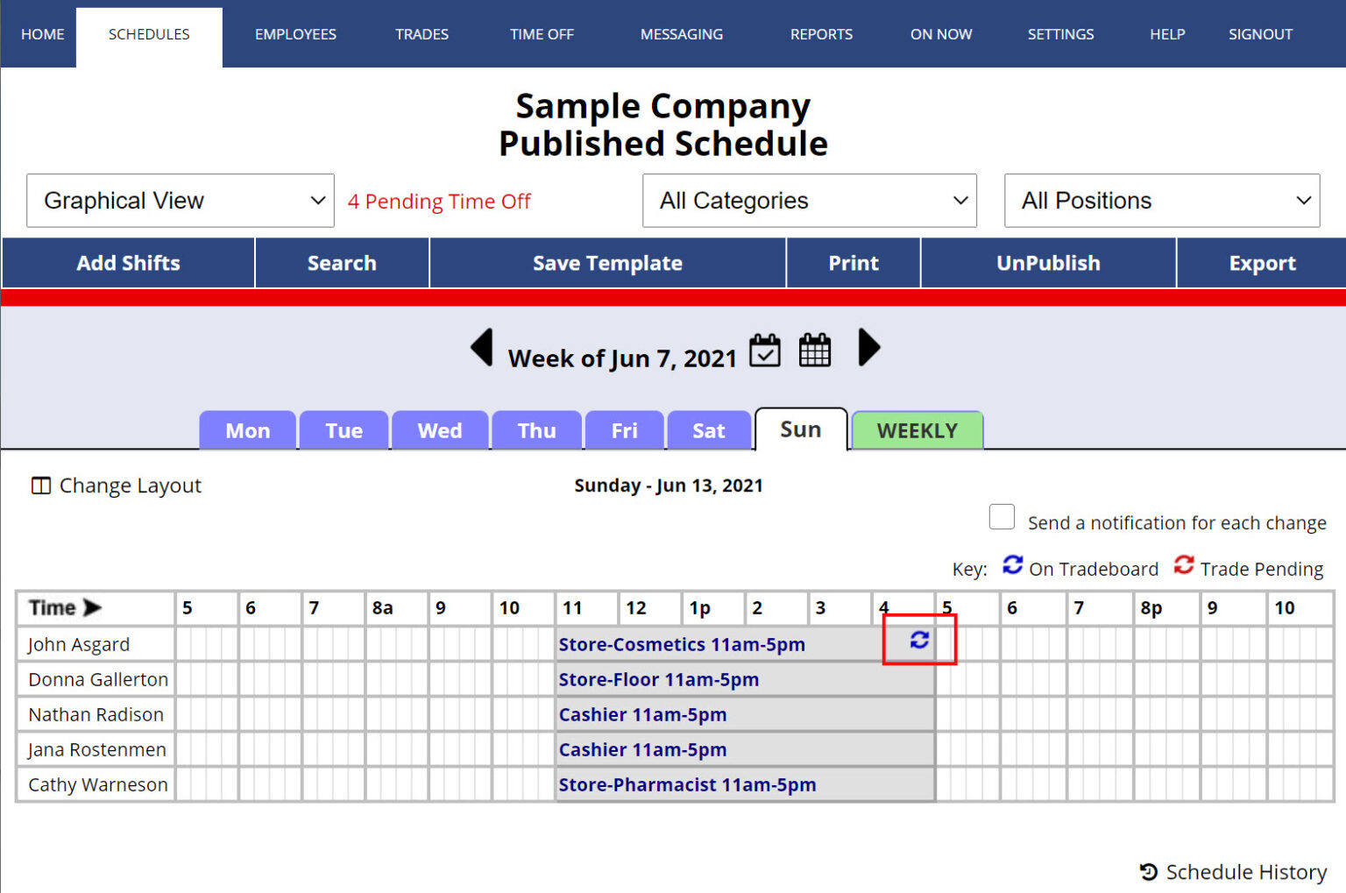Image resolution: width=1346 pixels, height=893 pixels.
Task: Click the Save Template button
Action: (607, 263)
